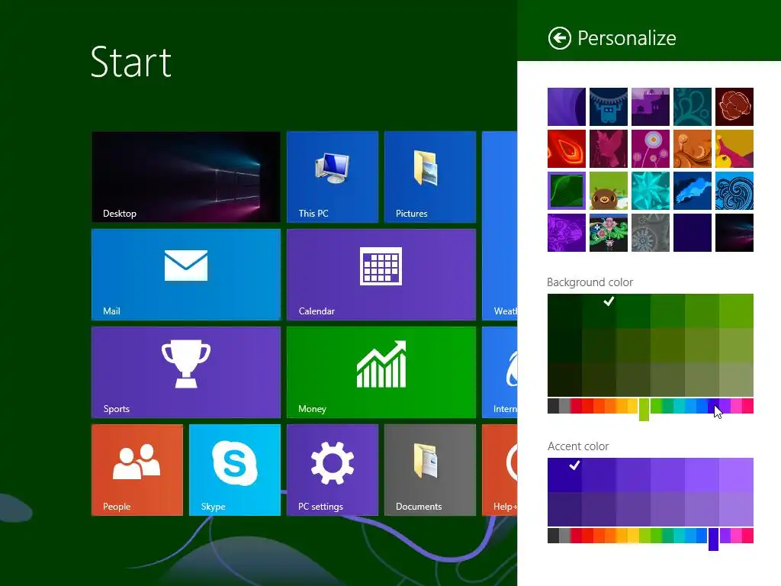781x586 pixels.
Task: Select the yellow and pink bird pattern
Action: (734, 149)
